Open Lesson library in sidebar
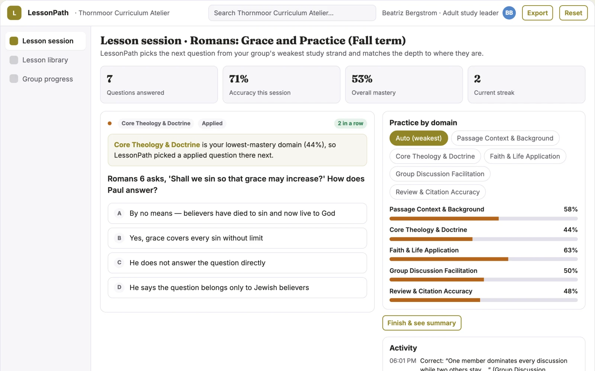Viewport: 595px width, 371px height. coord(45,60)
